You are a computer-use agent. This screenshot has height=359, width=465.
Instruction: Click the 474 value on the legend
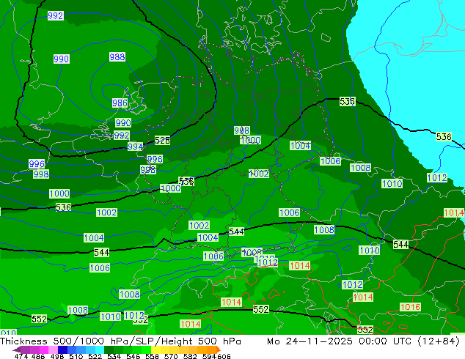21,356
